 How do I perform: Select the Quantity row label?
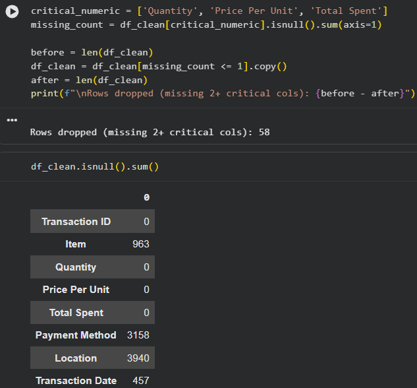click(x=76, y=267)
